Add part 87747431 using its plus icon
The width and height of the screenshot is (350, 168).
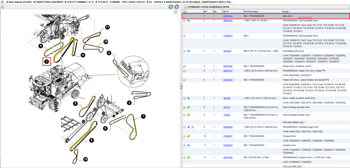(x=184, y=16)
